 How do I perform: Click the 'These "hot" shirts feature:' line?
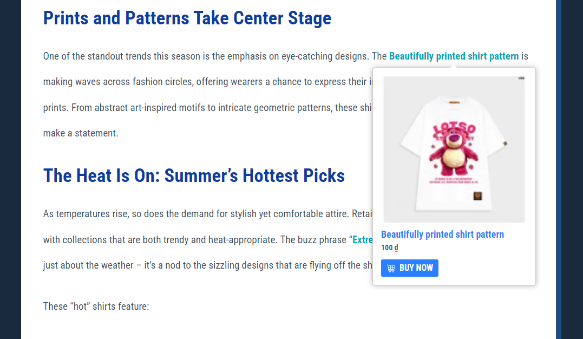click(96, 307)
